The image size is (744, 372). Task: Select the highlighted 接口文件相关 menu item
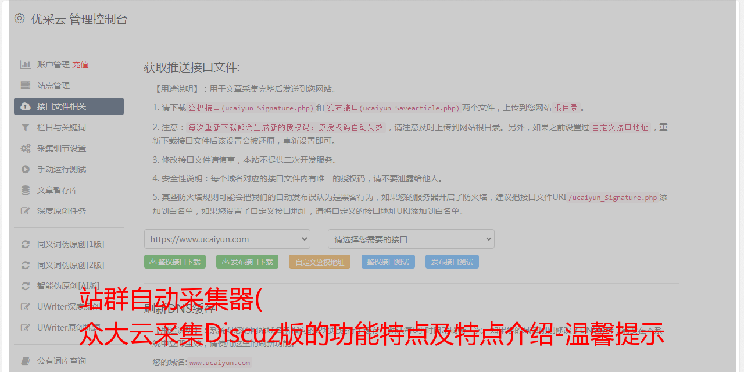(x=69, y=106)
